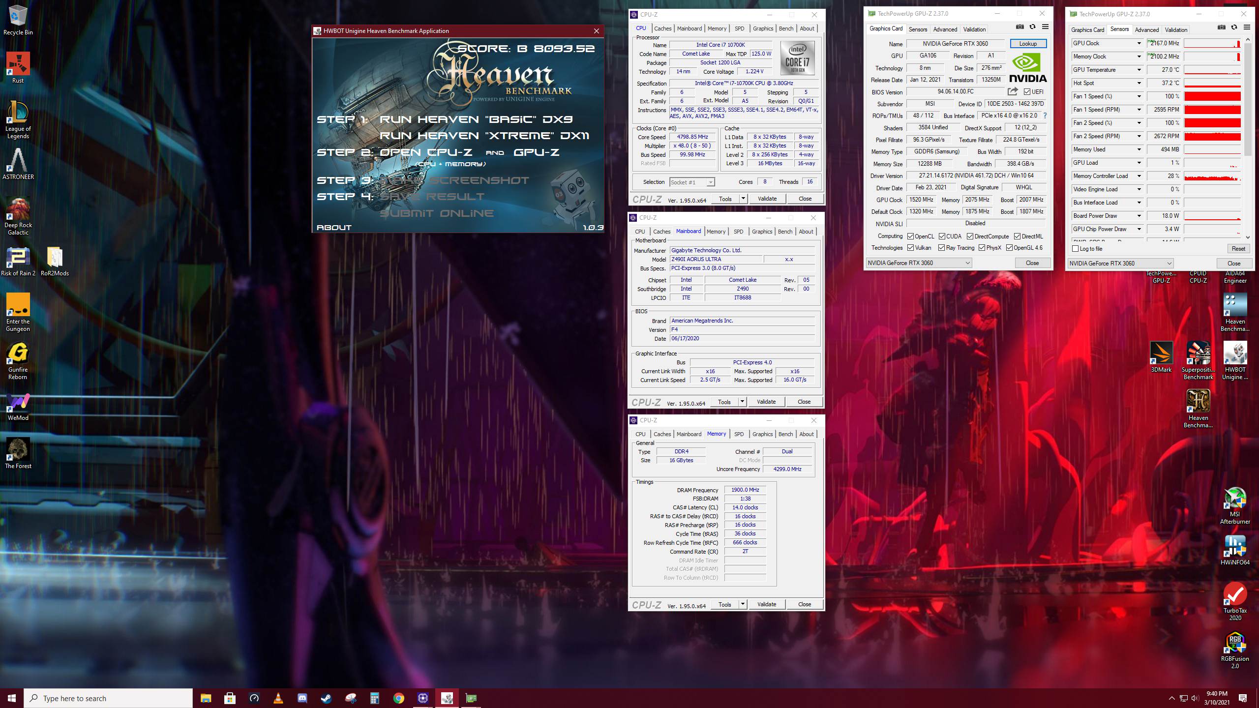Open Socket #1 selection dropdown in CPU-Z
This screenshot has width=1259, height=708.
(710, 182)
